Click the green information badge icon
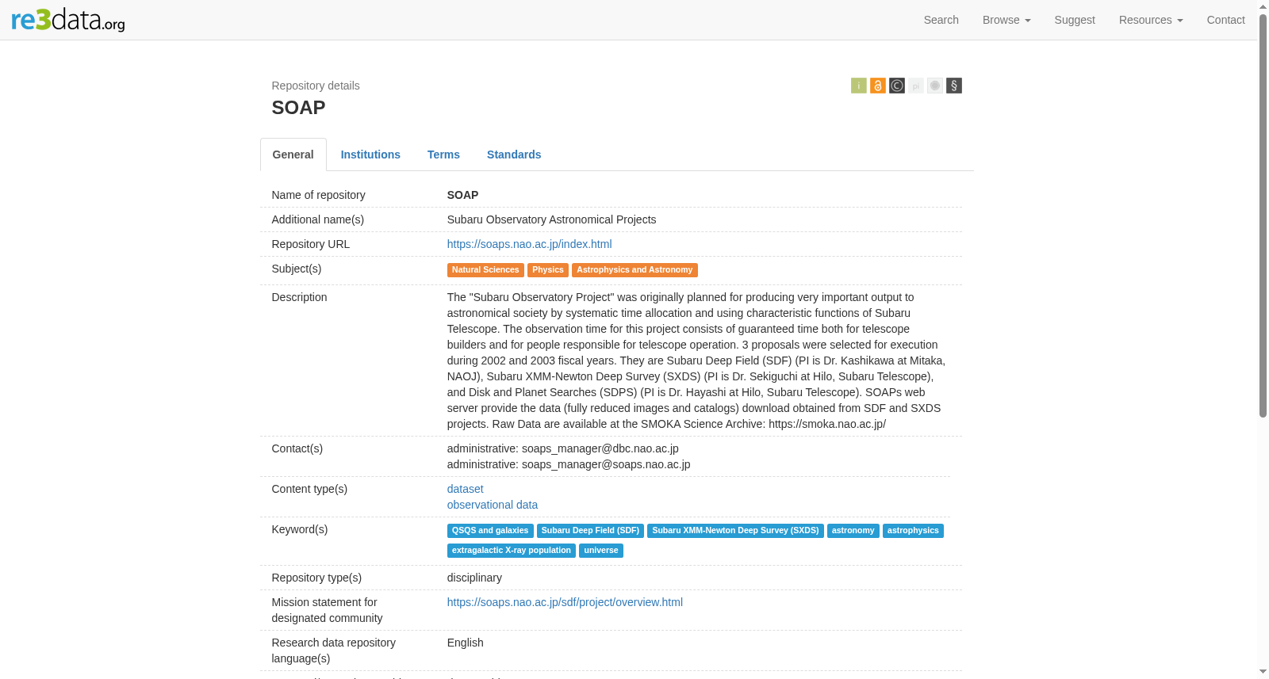The image size is (1269, 679). click(x=859, y=86)
